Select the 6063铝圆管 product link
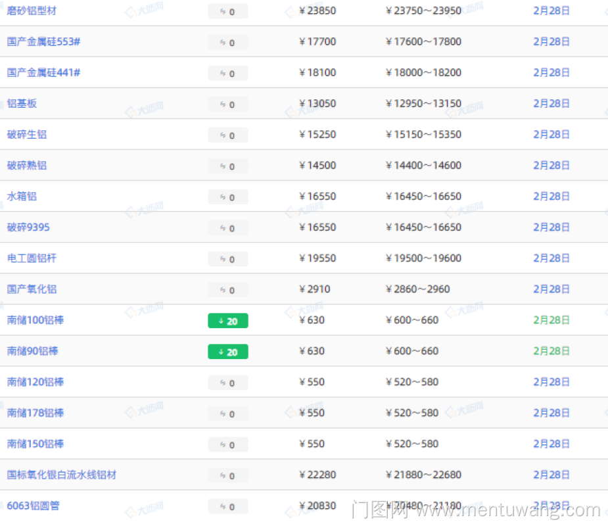 [34, 506]
